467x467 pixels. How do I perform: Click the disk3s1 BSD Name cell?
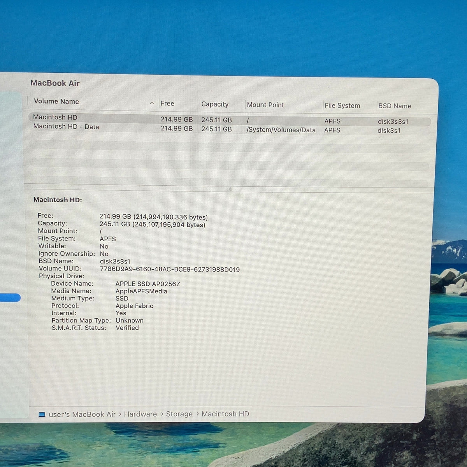point(389,130)
